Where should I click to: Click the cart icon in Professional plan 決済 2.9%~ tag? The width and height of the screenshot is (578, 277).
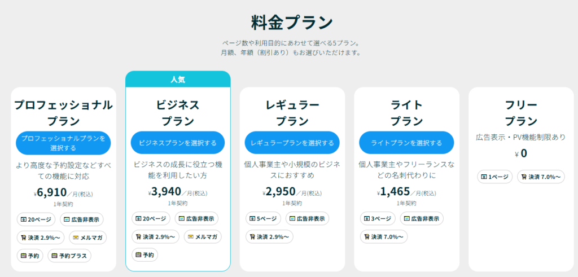click(24, 238)
